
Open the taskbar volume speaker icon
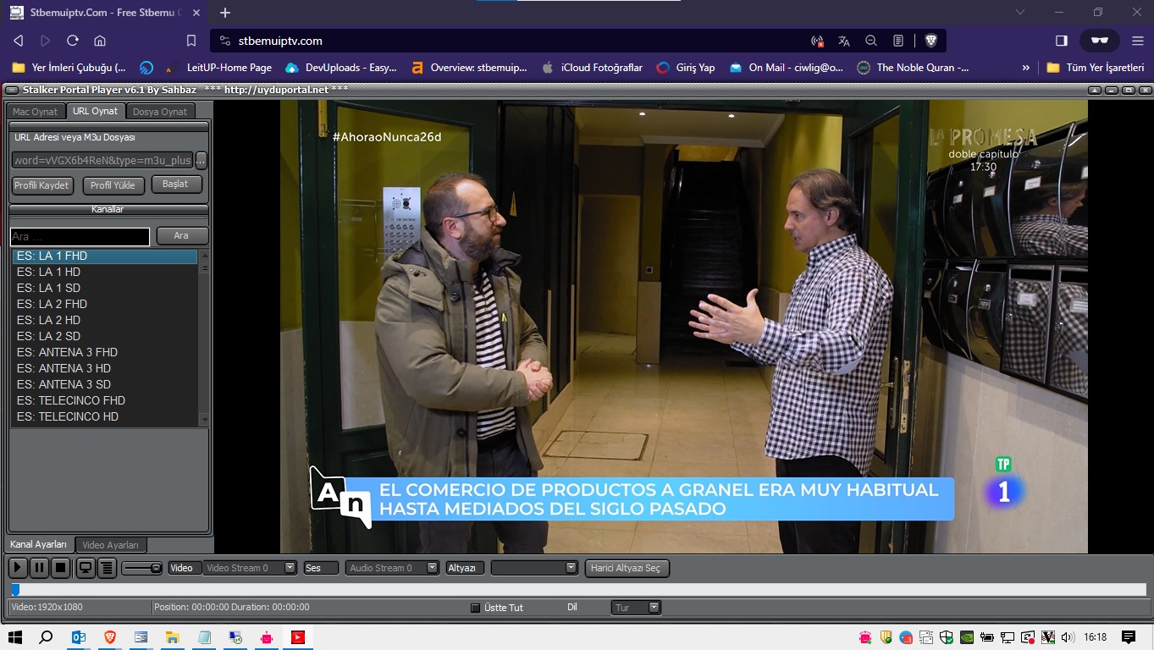[1068, 637]
